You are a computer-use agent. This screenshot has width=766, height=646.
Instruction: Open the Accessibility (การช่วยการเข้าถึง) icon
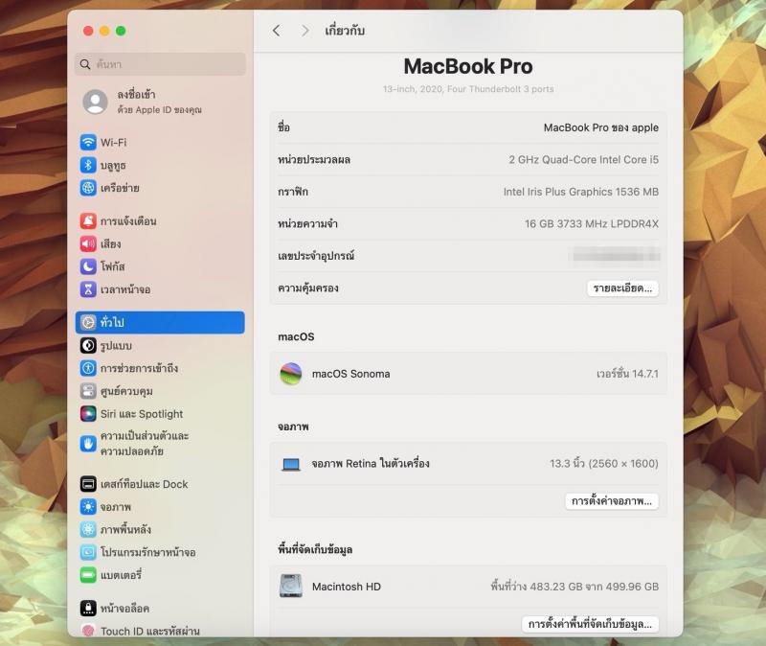(x=88, y=368)
